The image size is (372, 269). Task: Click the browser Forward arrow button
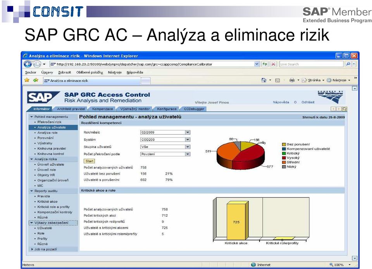36,64
